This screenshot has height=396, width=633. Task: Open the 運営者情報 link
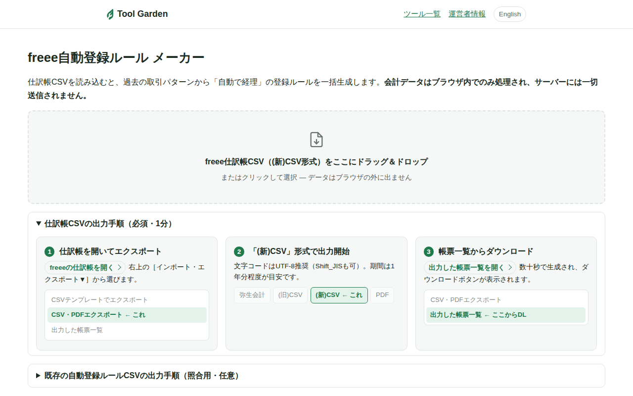pyautogui.click(x=467, y=14)
